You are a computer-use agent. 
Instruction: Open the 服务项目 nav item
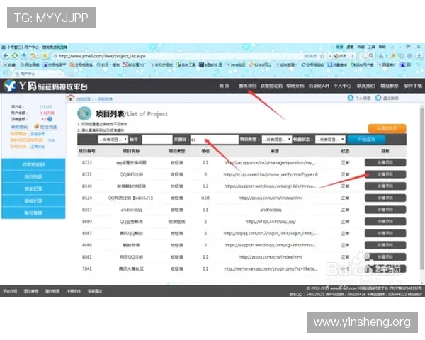(247, 86)
